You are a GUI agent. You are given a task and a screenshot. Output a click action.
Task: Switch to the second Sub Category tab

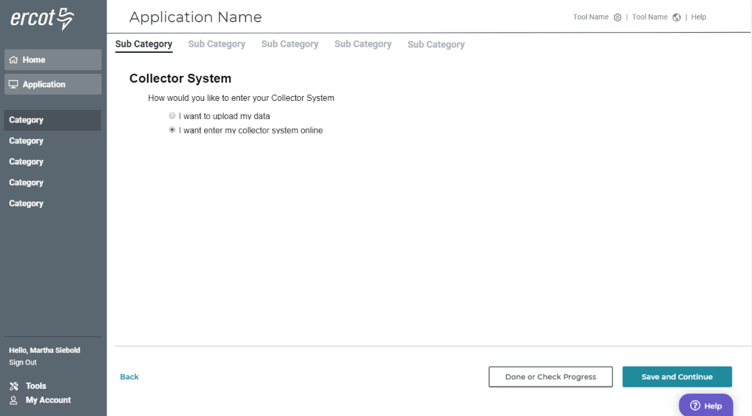tap(217, 44)
